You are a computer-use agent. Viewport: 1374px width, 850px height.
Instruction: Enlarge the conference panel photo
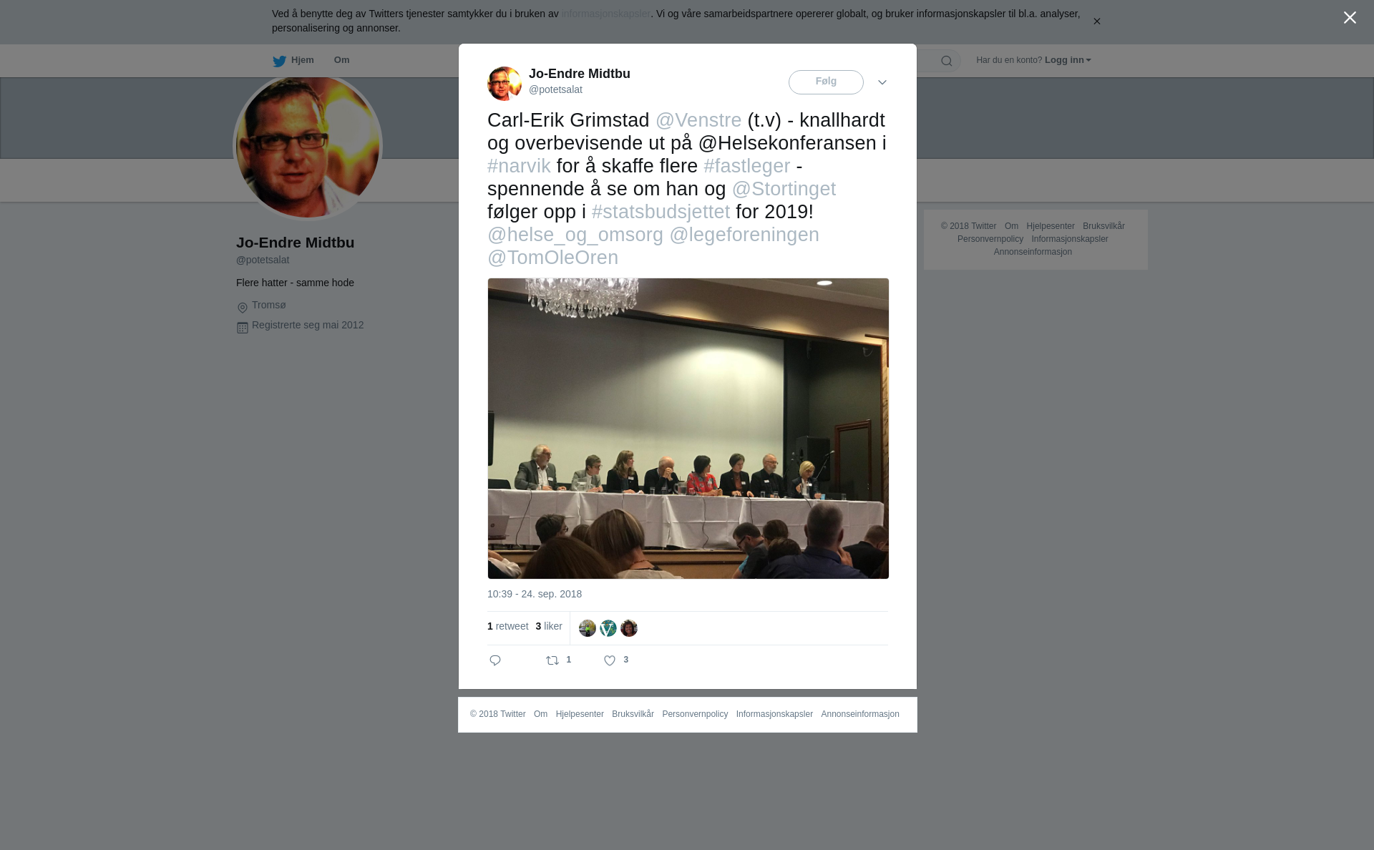click(x=688, y=429)
